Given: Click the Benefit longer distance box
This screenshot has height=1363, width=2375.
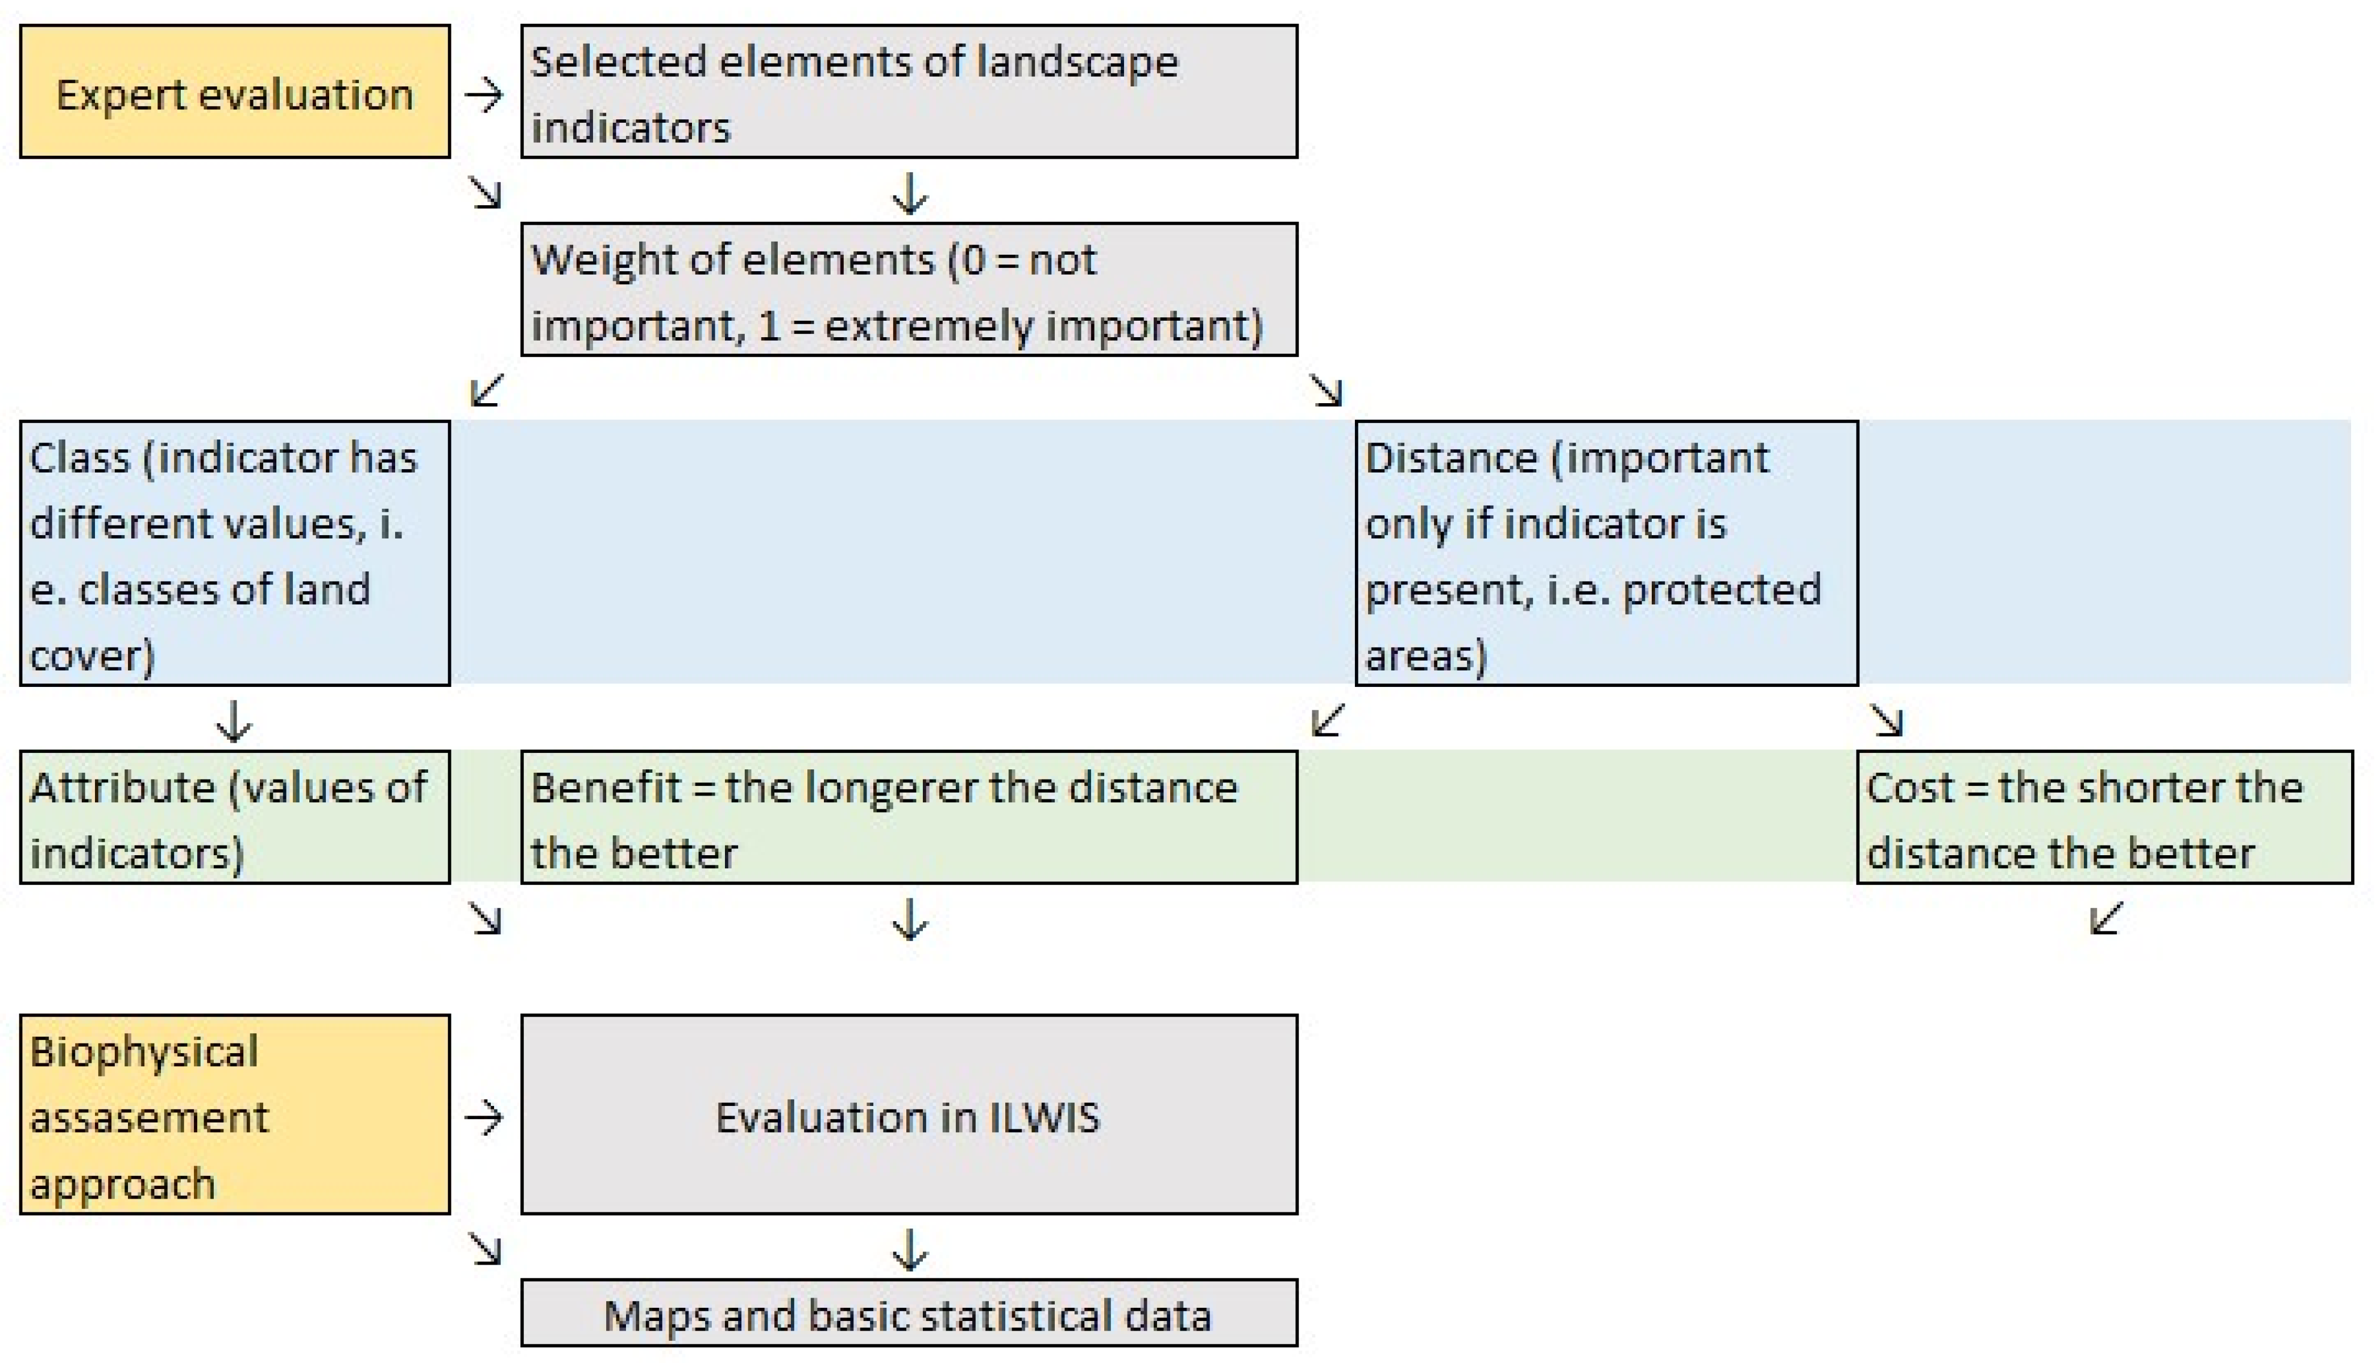Looking at the screenshot, I should pos(909,817).
